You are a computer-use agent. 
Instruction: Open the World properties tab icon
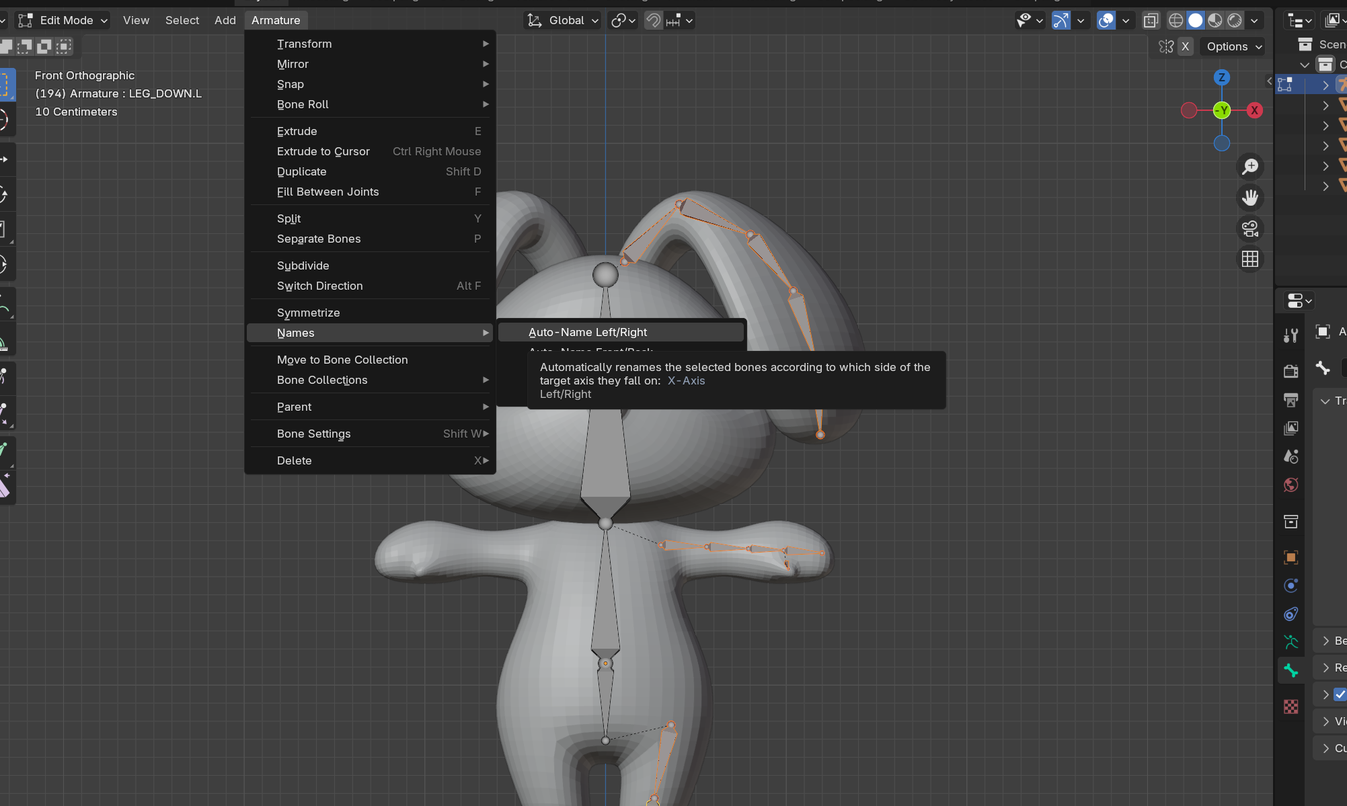pyautogui.click(x=1291, y=485)
